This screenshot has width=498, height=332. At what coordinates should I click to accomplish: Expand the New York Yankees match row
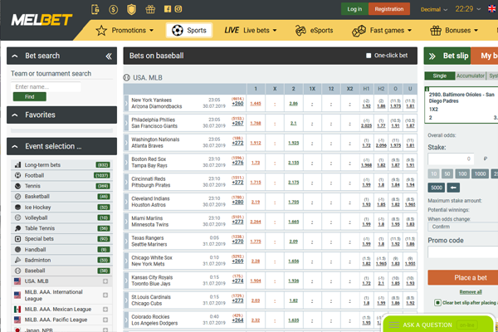[x=126, y=103]
